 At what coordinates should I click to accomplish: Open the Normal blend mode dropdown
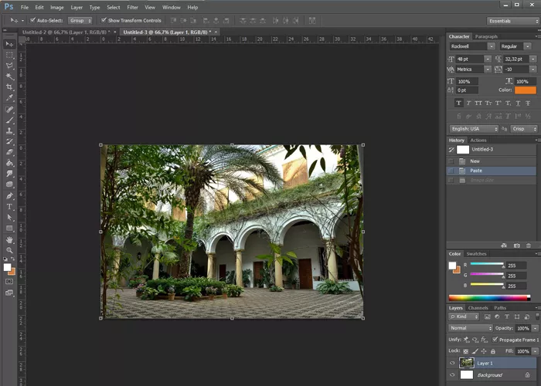[470, 328]
